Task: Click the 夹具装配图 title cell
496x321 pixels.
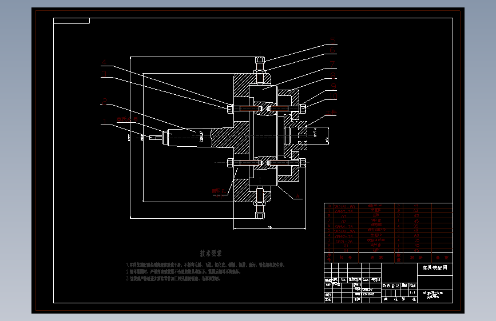Action: [x=435, y=268]
